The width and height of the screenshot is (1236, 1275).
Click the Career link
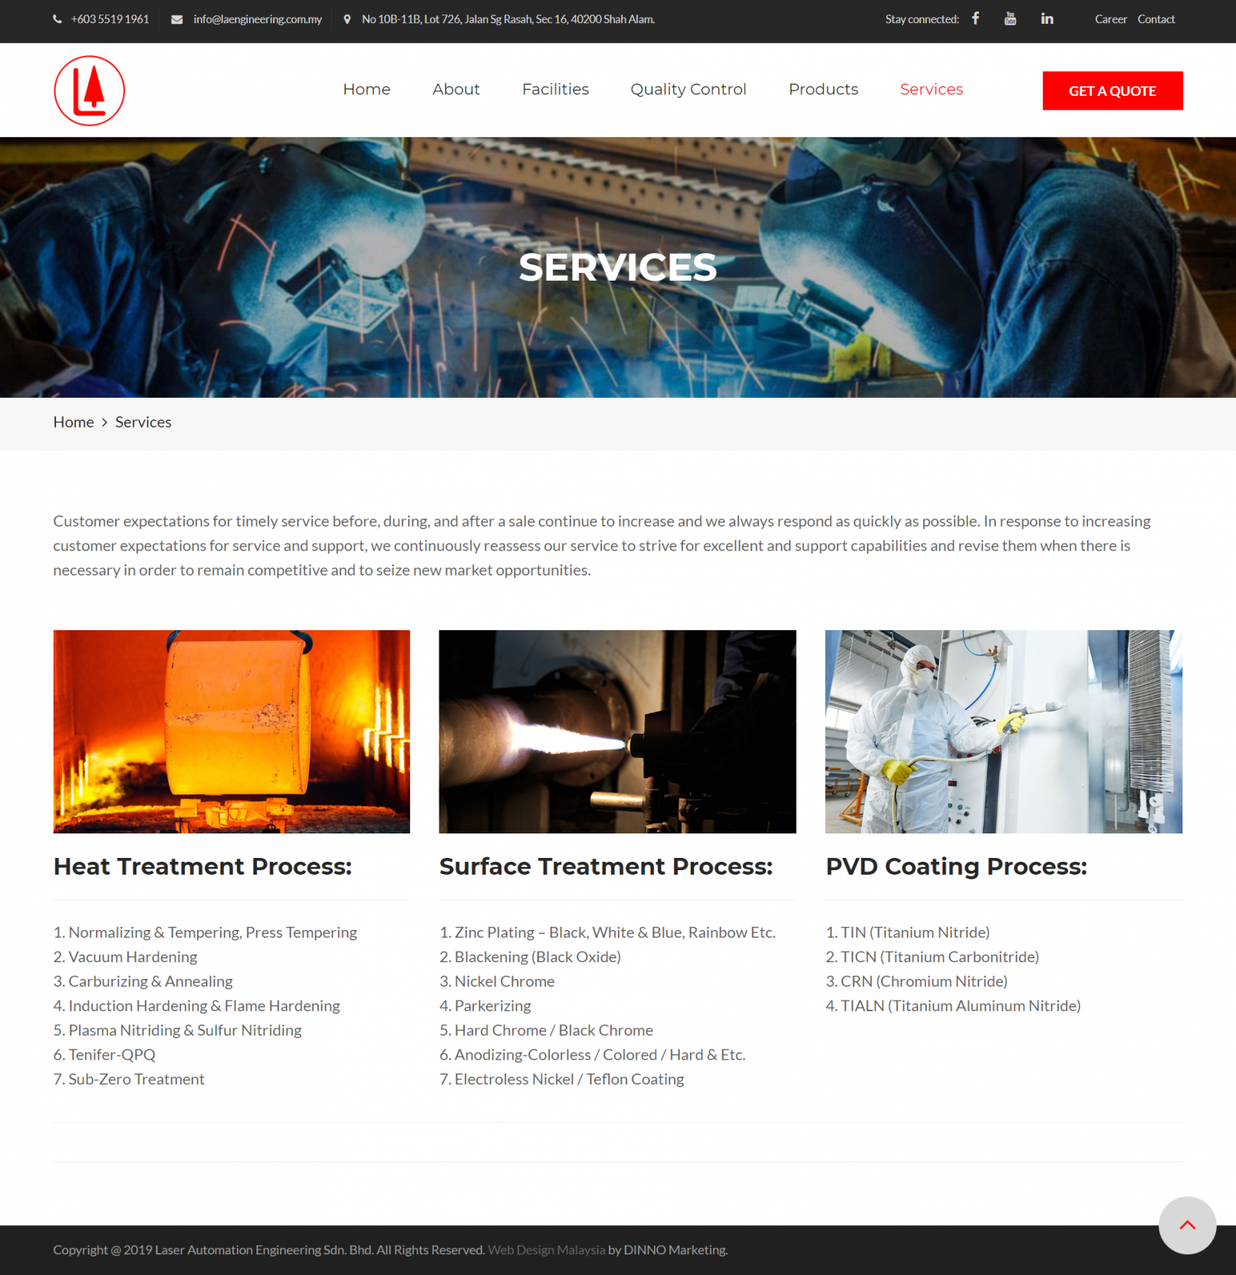(x=1110, y=19)
